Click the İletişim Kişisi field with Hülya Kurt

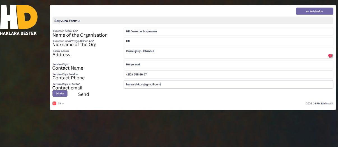click(228, 65)
